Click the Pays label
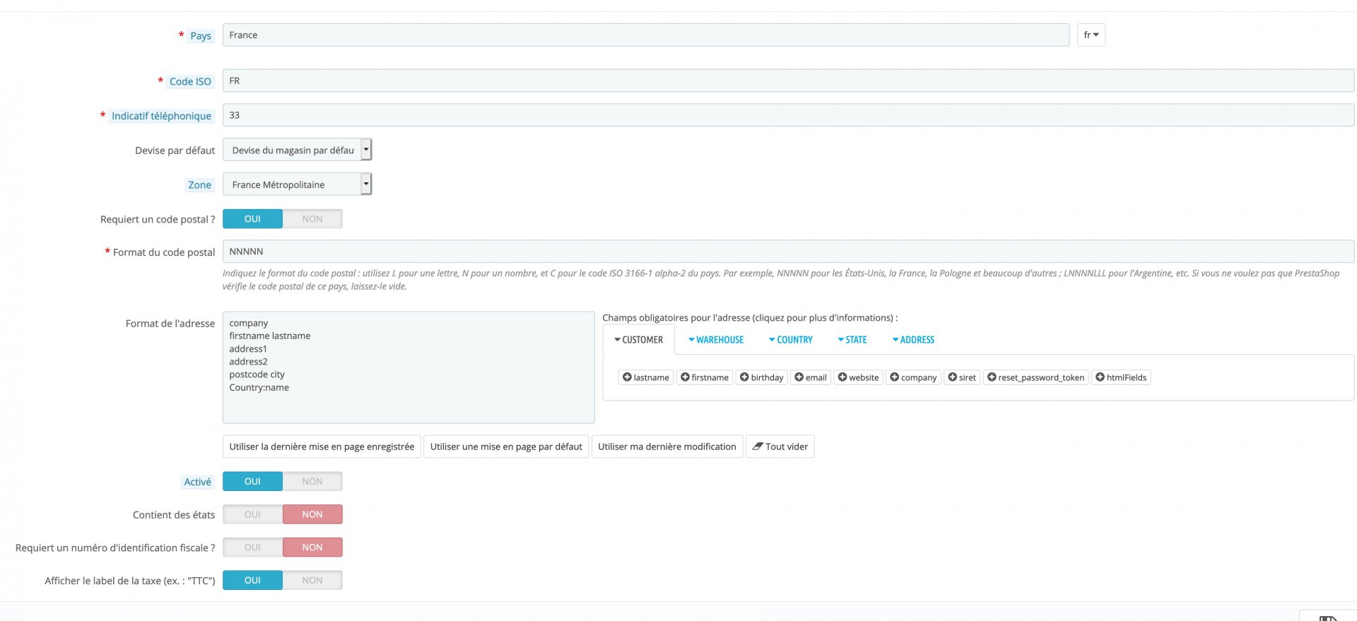 201,36
